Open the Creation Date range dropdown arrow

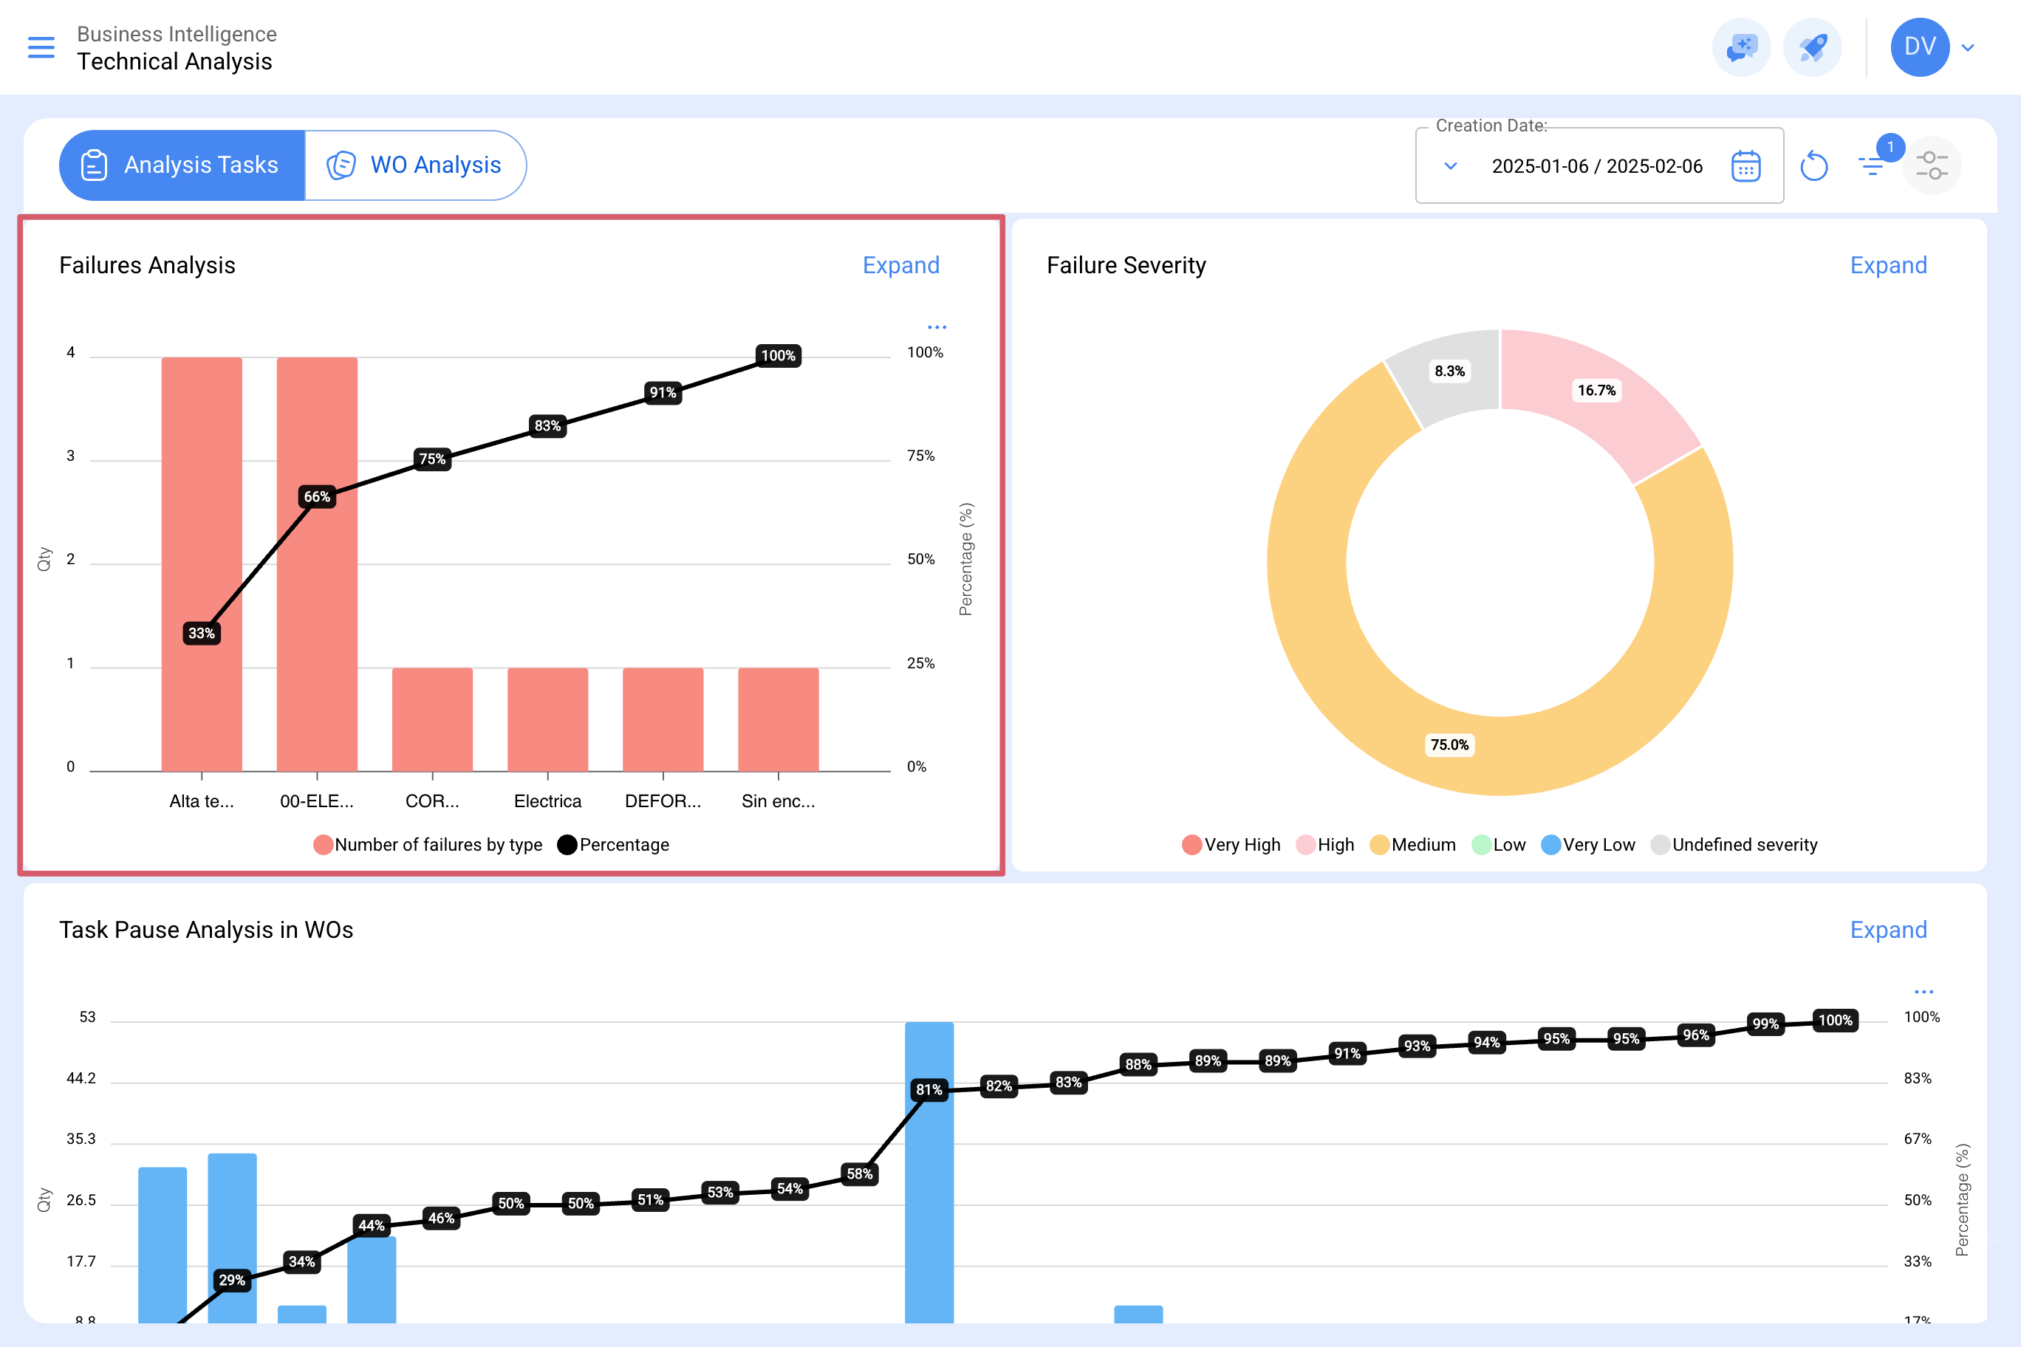(1451, 166)
